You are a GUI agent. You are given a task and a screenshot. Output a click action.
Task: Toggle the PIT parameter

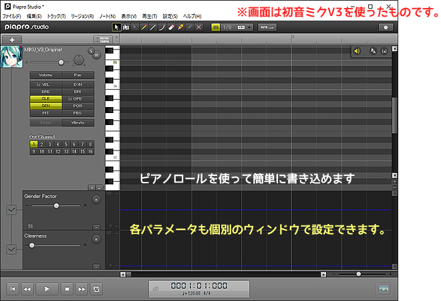coord(45,113)
